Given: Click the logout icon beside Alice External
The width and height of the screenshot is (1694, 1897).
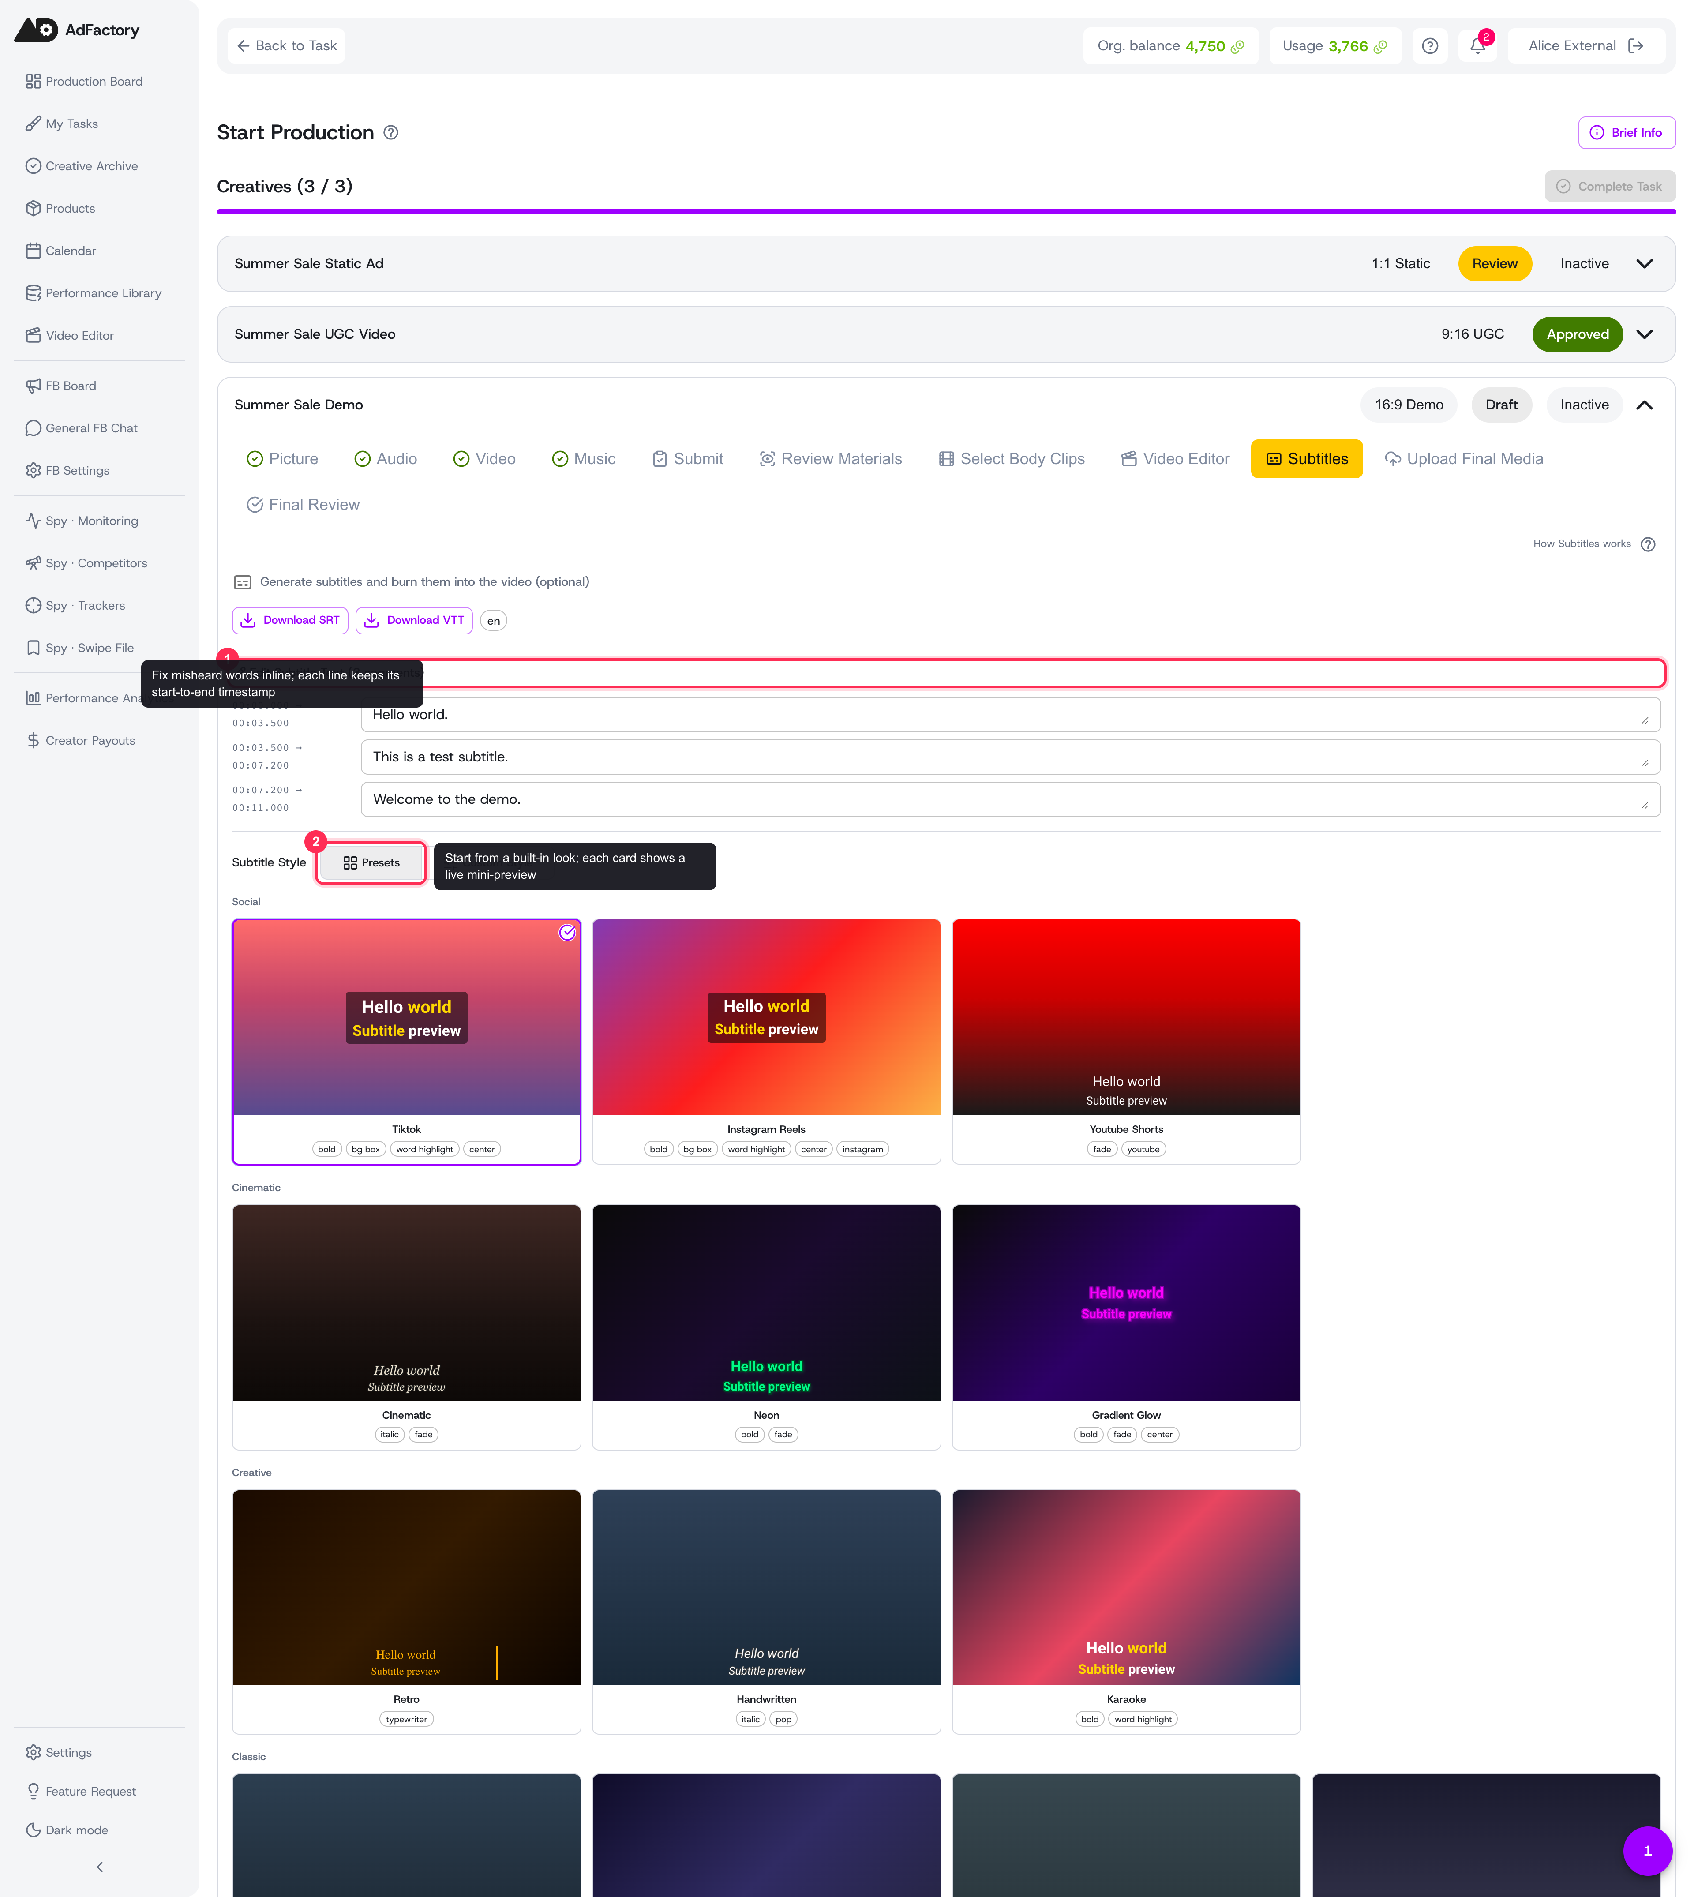Looking at the screenshot, I should [x=1635, y=45].
